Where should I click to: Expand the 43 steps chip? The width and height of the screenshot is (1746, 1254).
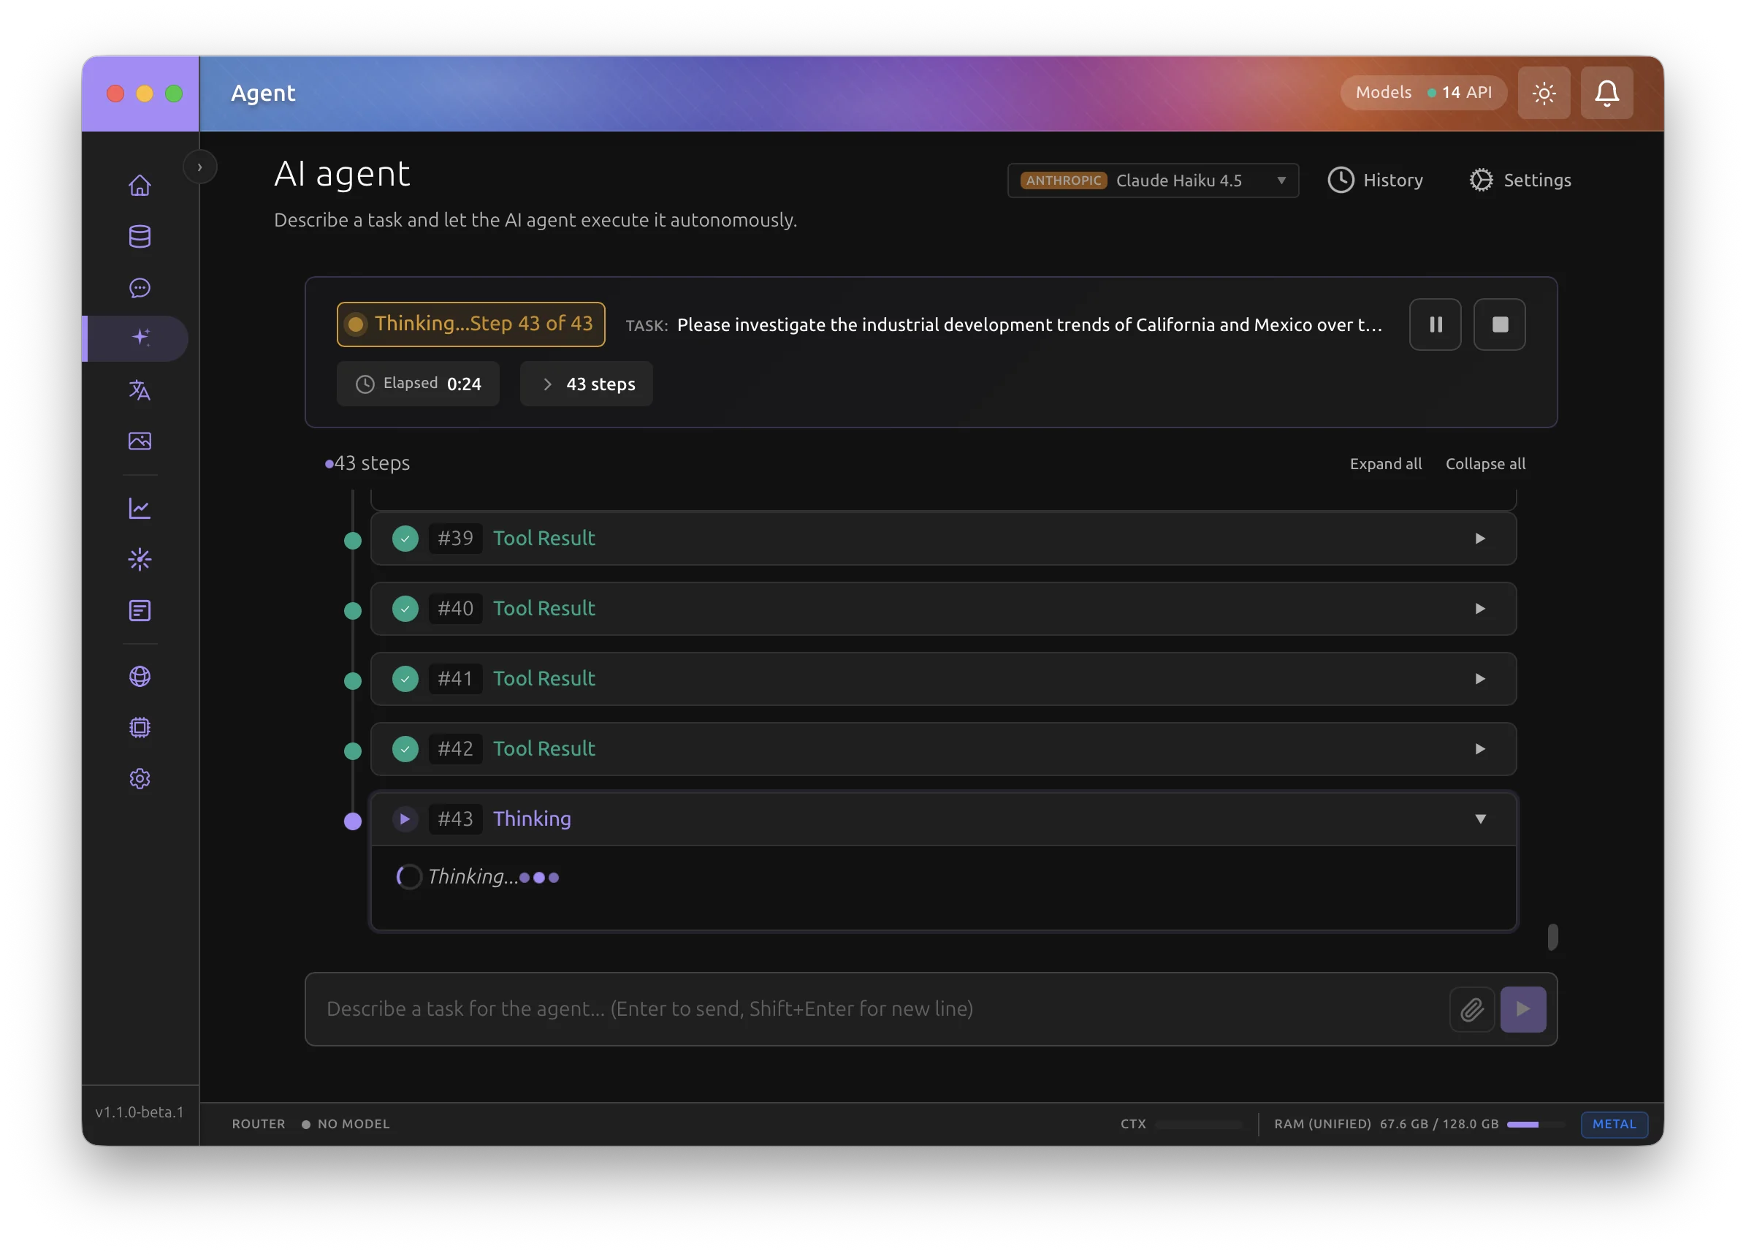pos(587,384)
